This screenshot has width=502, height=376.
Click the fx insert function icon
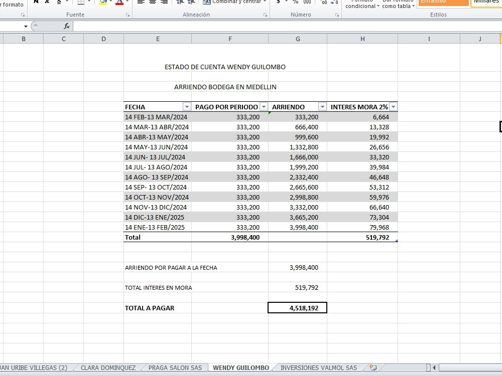(67, 26)
